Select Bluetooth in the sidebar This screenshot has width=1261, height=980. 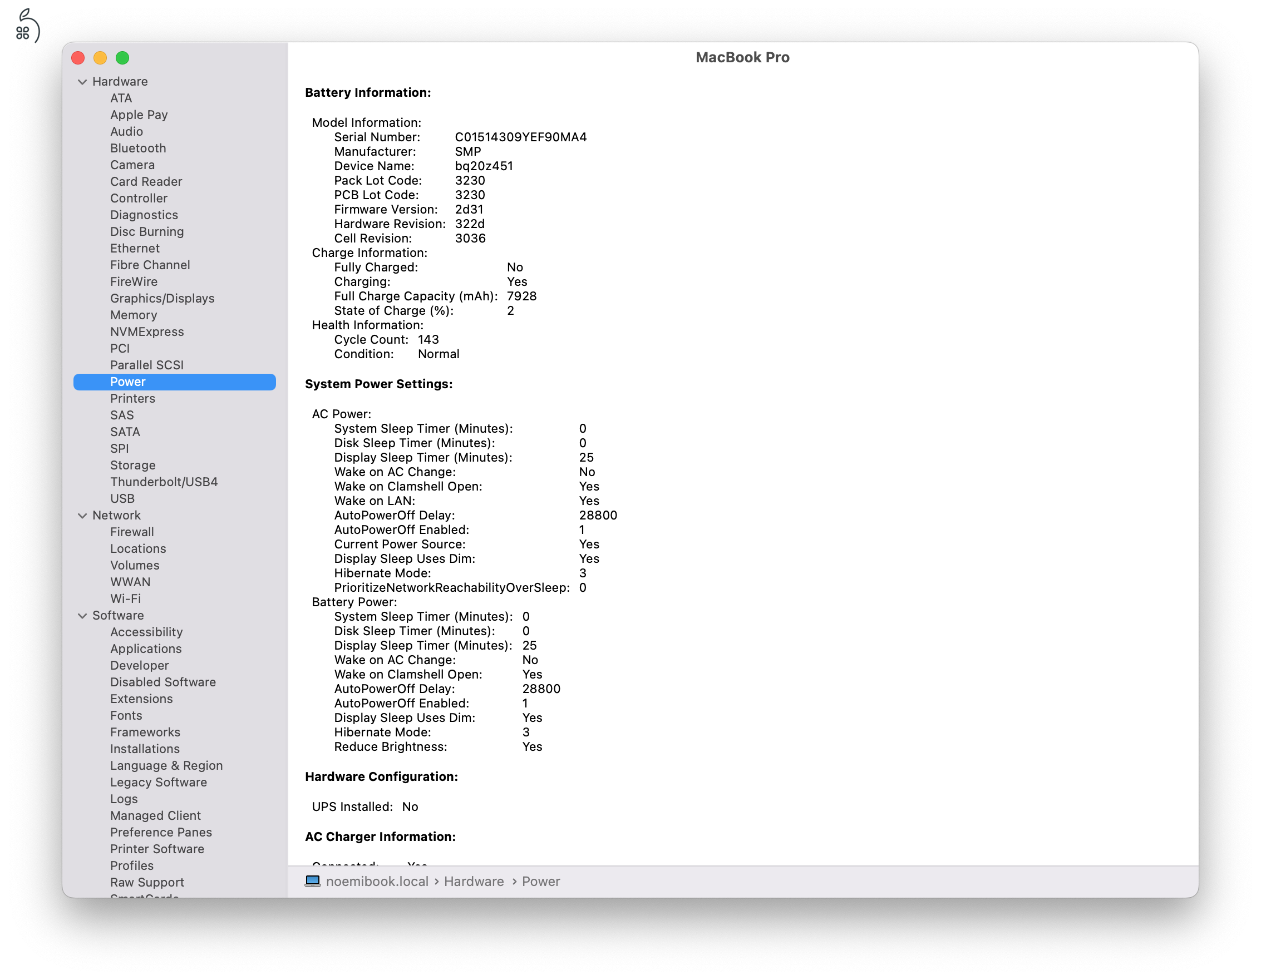point(138,149)
